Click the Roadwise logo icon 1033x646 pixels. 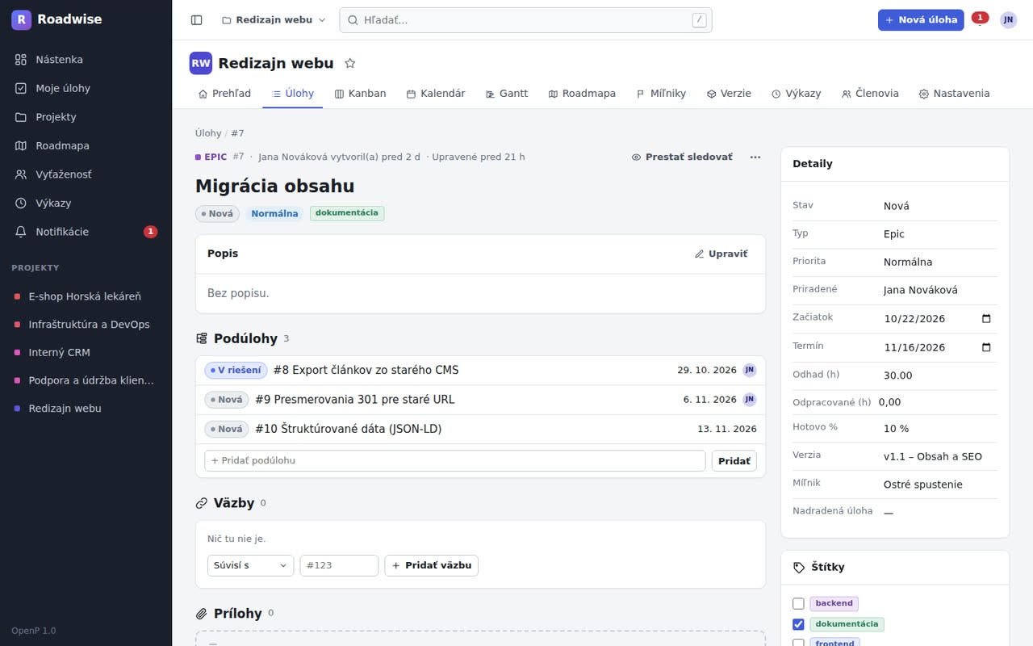point(21,19)
